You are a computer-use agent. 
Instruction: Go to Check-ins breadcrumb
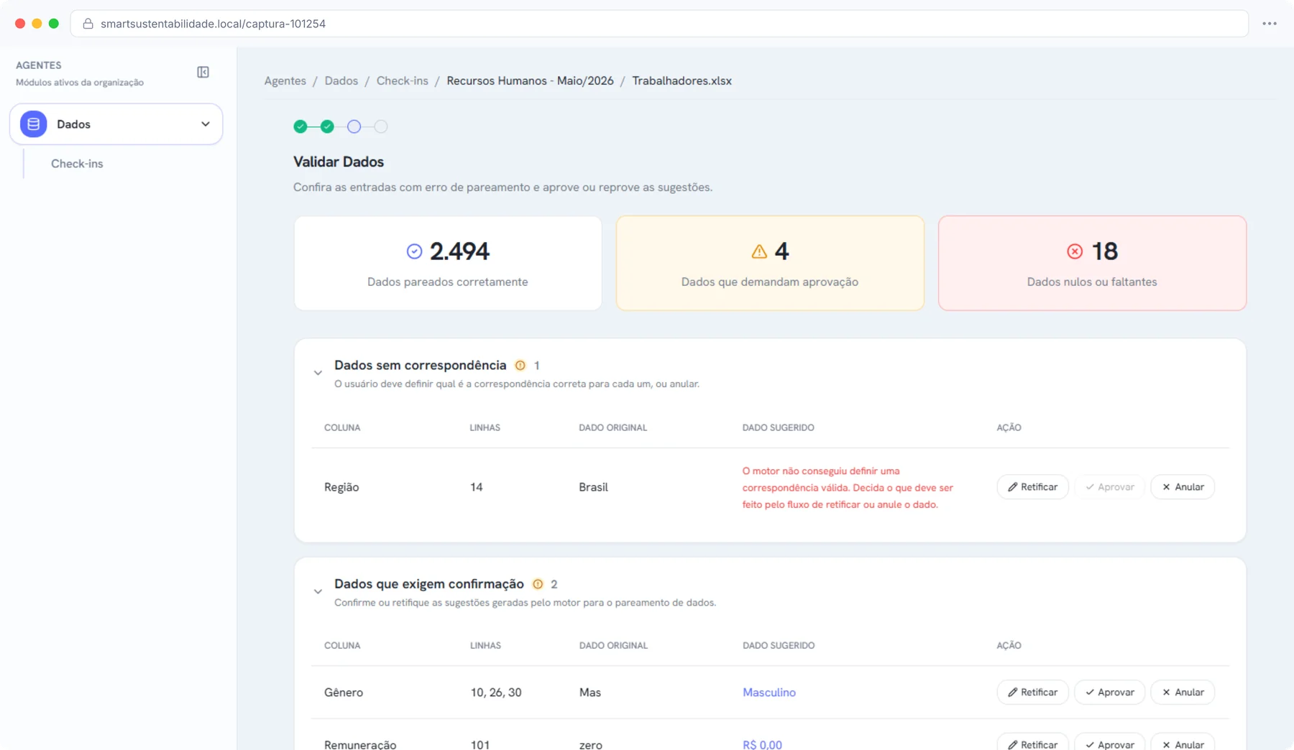coord(402,80)
